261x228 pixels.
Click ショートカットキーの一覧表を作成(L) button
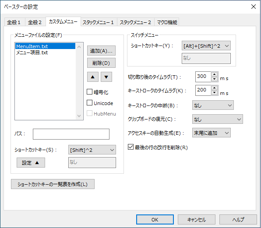coord(53,184)
